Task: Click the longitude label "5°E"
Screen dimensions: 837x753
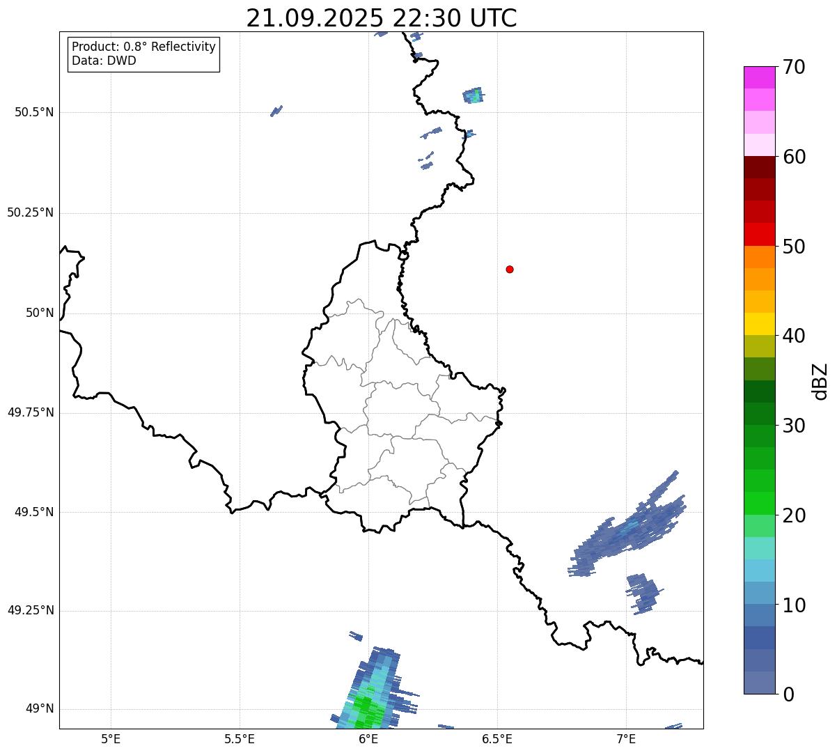Action: tap(111, 738)
